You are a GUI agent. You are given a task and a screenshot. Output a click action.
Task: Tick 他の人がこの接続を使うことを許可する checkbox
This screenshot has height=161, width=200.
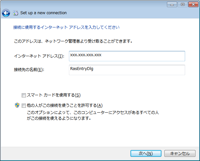coord(24,106)
